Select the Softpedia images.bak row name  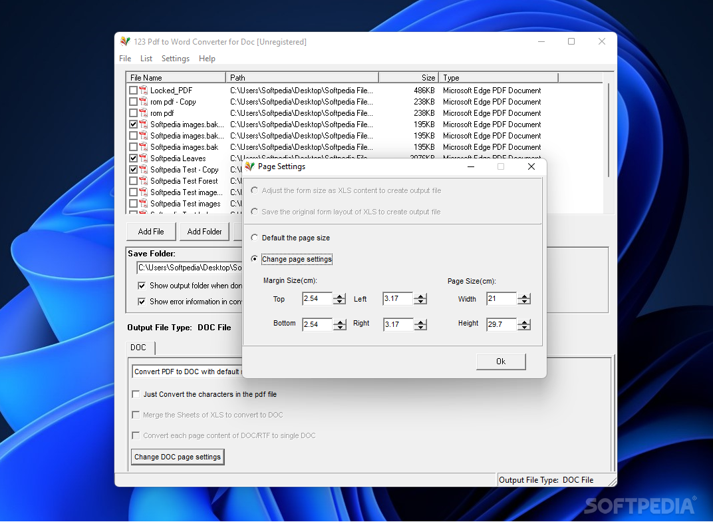coord(184,146)
